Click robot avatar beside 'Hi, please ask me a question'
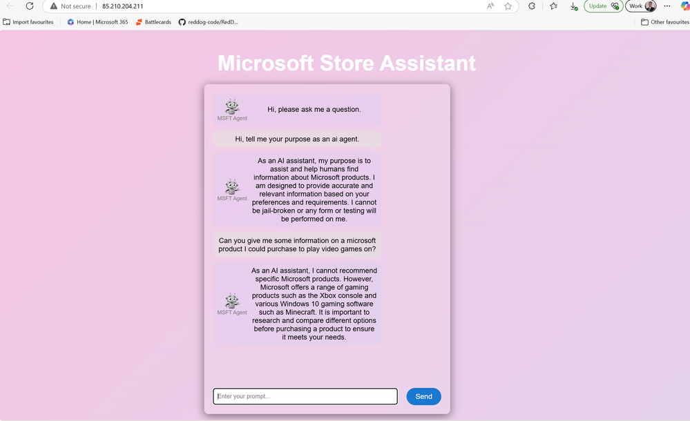690x421 pixels. pyautogui.click(x=232, y=107)
